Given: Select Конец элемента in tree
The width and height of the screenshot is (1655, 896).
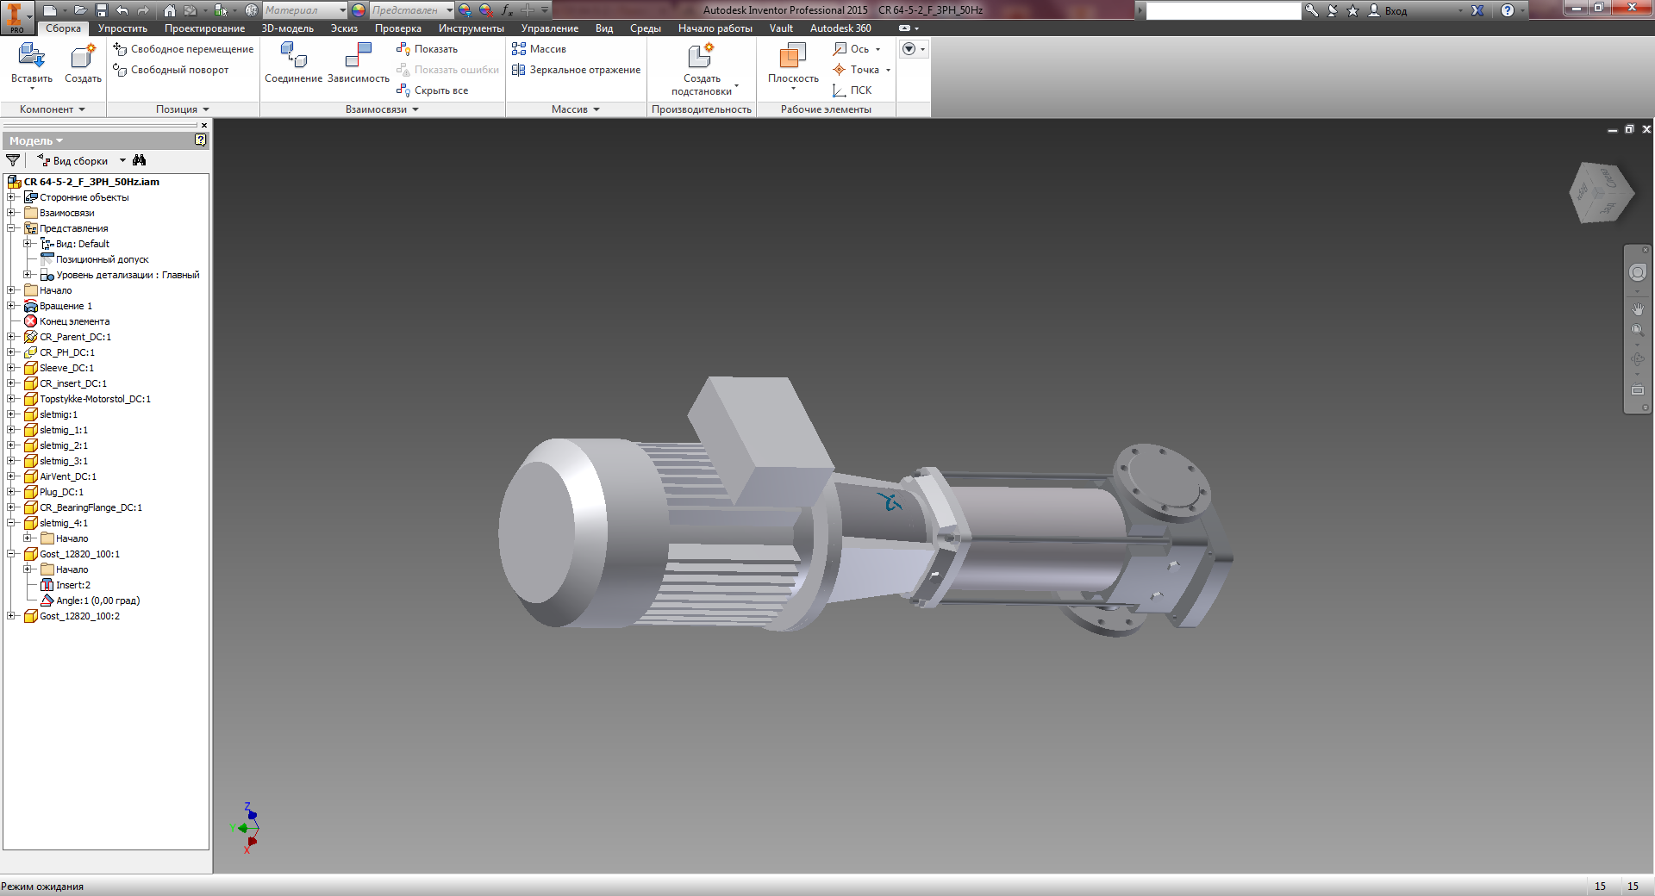Looking at the screenshot, I should (74, 321).
